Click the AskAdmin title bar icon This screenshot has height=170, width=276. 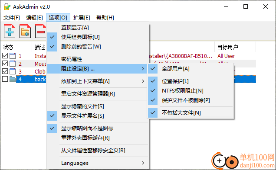coord(7,6)
